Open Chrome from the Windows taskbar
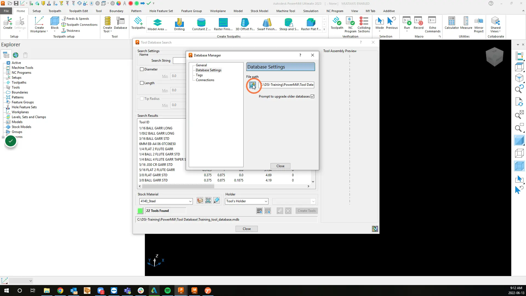 (x=60, y=291)
